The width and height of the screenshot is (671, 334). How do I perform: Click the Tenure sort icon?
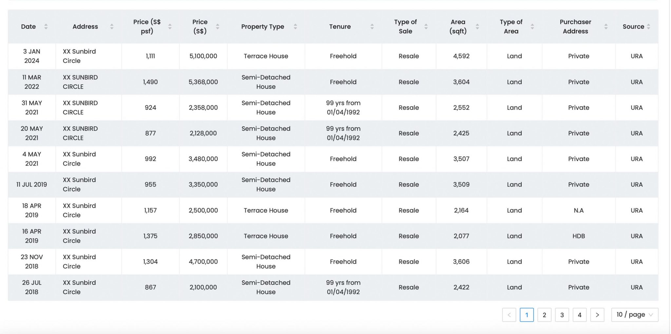[372, 26]
